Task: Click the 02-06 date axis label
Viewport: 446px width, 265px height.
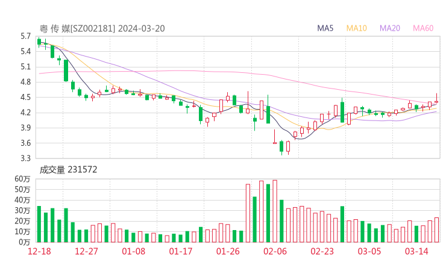Action: pos(275,251)
